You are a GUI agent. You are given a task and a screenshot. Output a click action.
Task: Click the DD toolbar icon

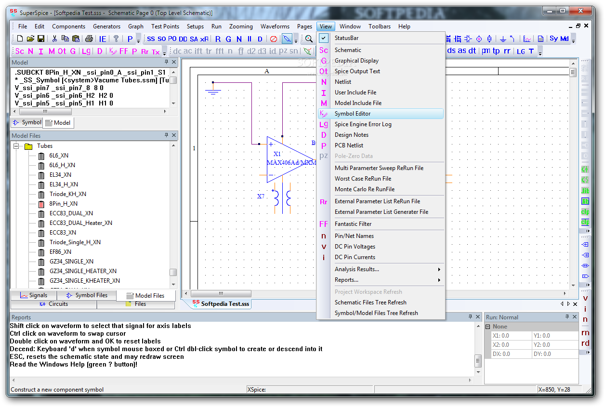(x=183, y=39)
